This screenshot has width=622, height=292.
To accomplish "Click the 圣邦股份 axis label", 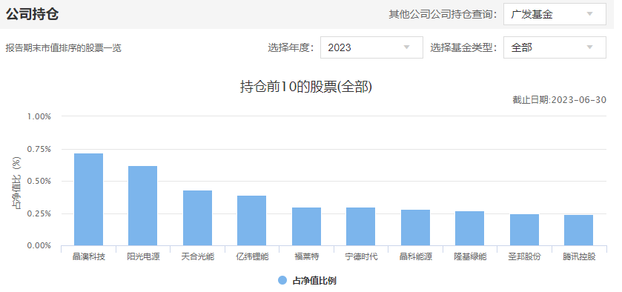I will point(524,256).
